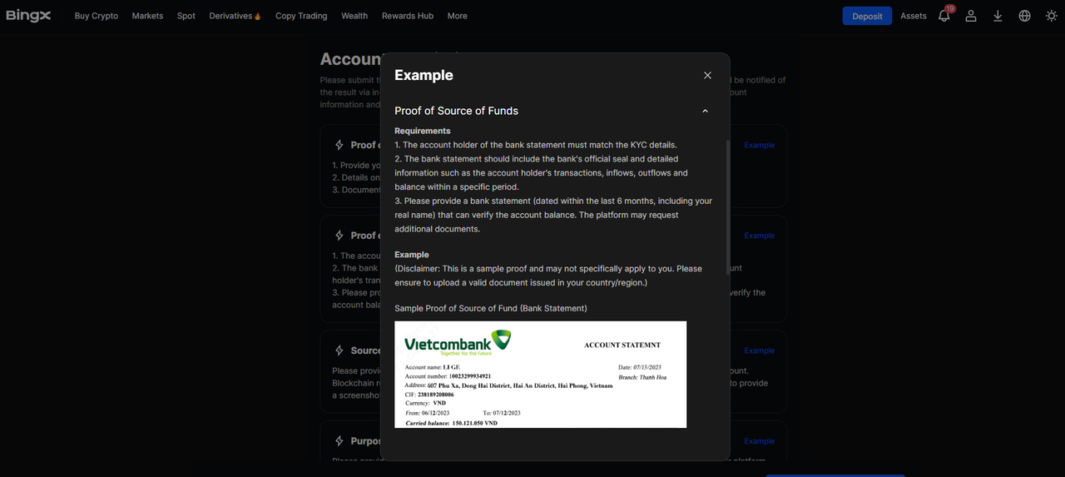Image resolution: width=1065 pixels, height=477 pixels.
Task: Click the BingX logo
Action: click(x=28, y=16)
